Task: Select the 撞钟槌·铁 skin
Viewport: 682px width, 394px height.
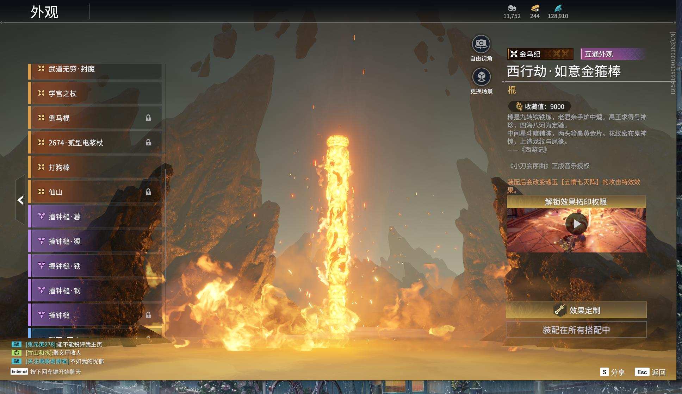Action: click(95, 266)
